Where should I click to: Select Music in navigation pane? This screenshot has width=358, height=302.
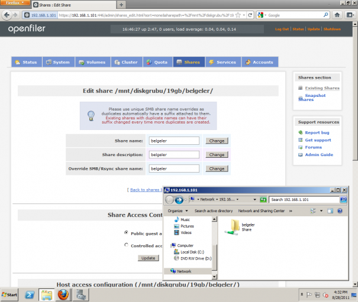pos(182,219)
